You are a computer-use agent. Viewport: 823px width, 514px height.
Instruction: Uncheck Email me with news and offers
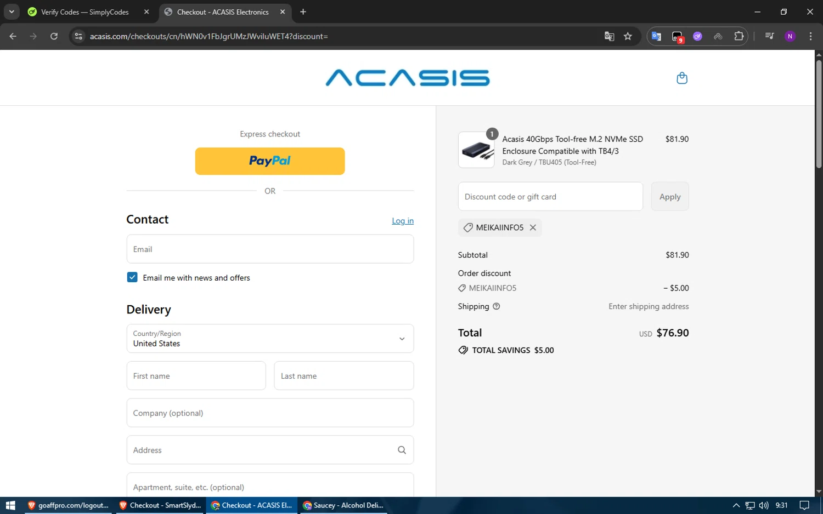coord(132,277)
